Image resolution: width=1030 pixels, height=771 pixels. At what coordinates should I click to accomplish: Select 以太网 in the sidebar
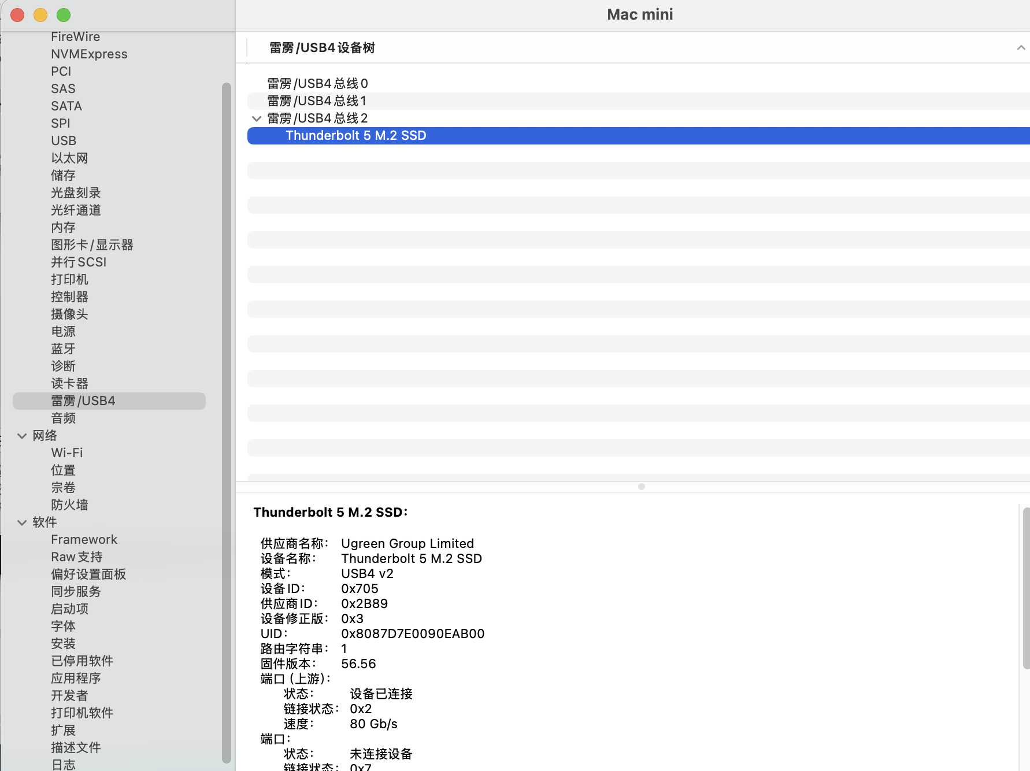[x=69, y=158]
